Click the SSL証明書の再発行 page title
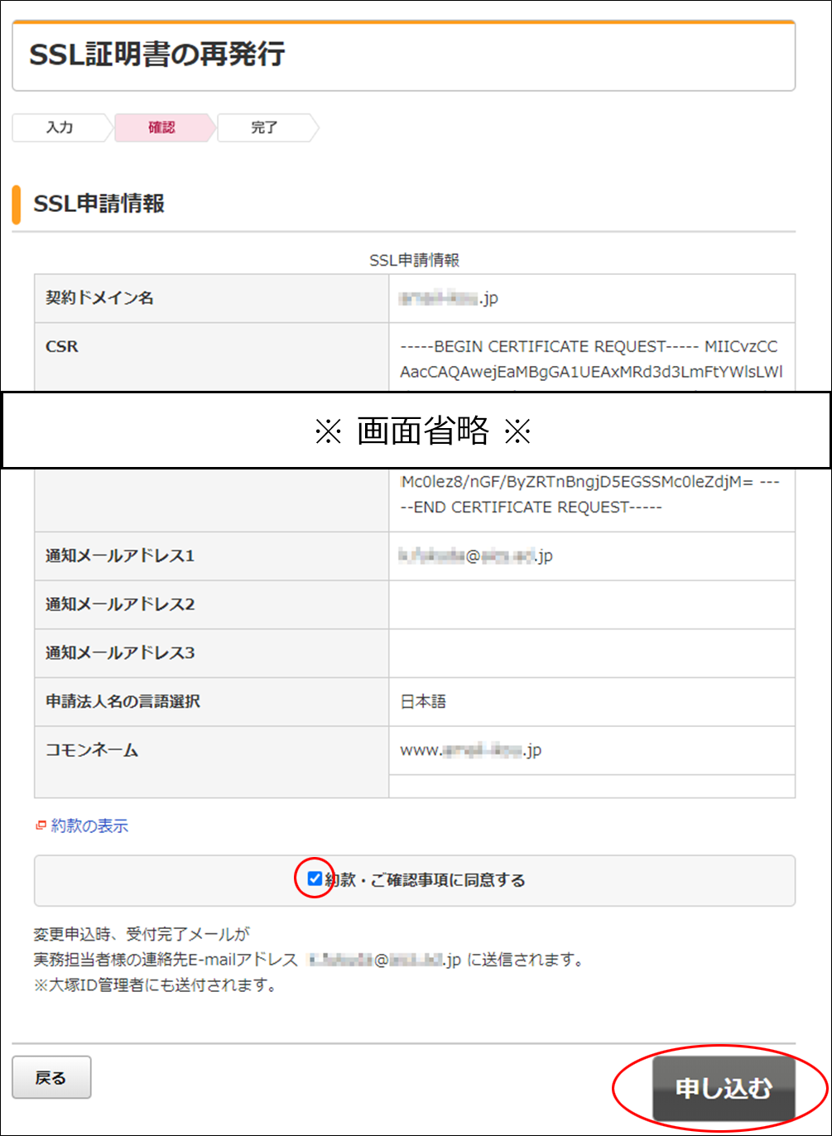832x1136 pixels. click(x=156, y=55)
